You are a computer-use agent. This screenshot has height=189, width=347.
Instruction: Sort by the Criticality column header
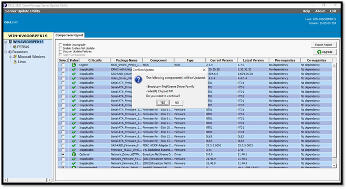(x=95, y=60)
